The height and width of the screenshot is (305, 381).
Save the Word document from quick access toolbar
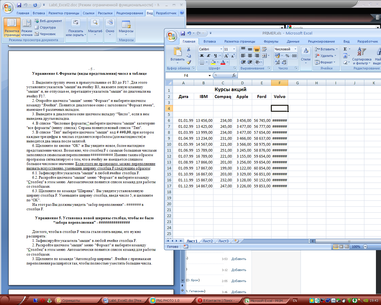point(19,5)
